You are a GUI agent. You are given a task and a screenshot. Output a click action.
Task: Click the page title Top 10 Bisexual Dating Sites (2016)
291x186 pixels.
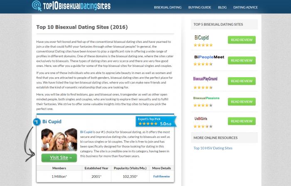82,27
